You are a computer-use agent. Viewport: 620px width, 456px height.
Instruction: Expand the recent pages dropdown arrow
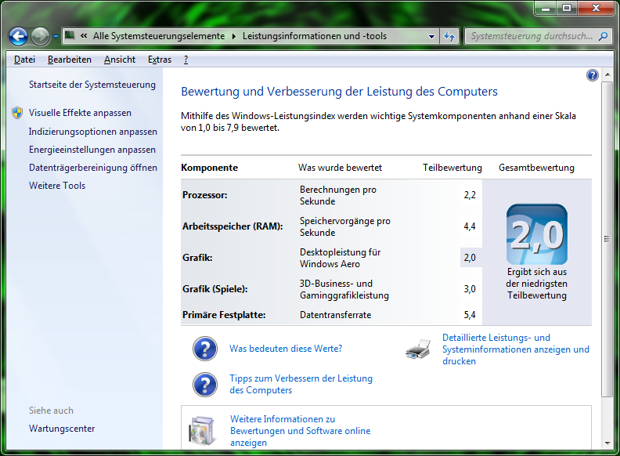click(x=56, y=37)
